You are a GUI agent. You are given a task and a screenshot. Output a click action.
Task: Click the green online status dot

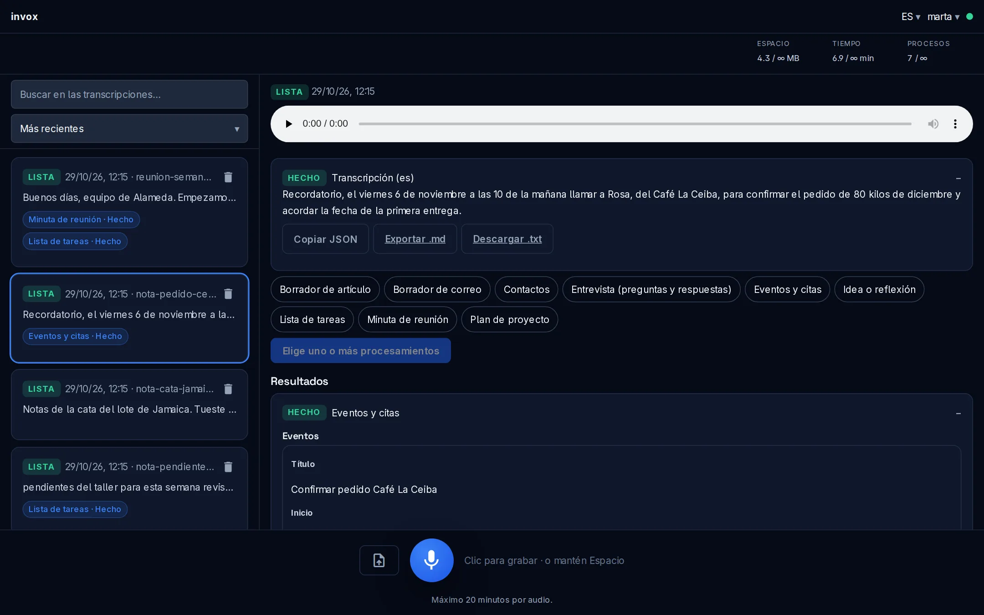tap(969, 16)
